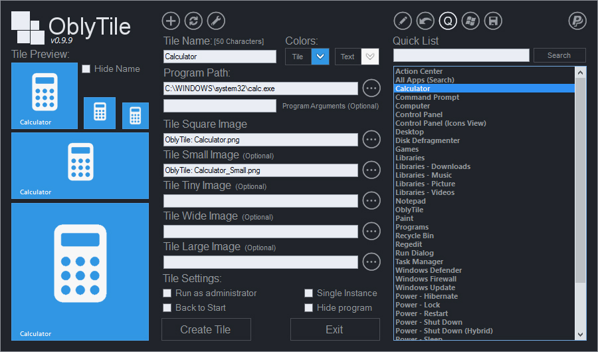598x352 pixels.
Task: Browse for Tile Large Image
Action: coord(371,262)
